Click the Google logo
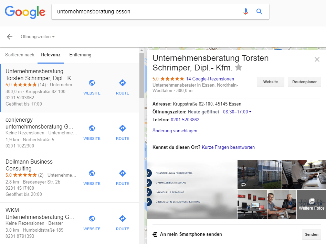Viewport: 326px width, 244px height. point(25,12)
